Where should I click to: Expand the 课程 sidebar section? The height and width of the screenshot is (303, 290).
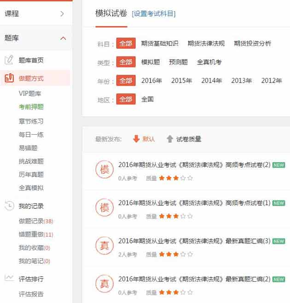click(x=62, y=13)
